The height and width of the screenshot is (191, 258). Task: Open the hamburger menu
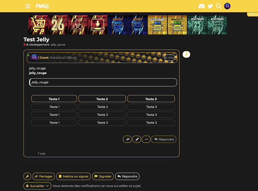coord(28,6)
